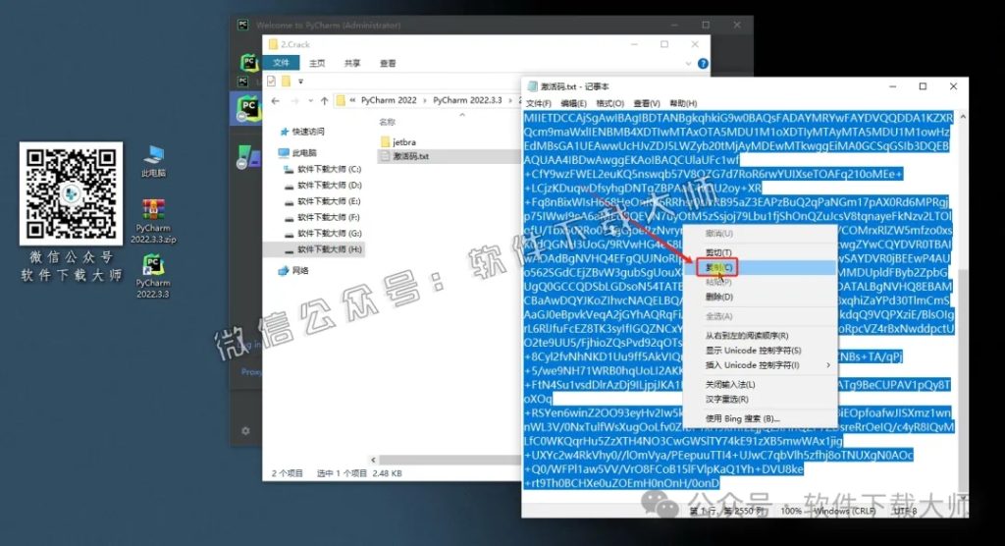Open the 插入 Unicode 控制字符 submenu arrow
This screenshot has width=1005, height=546.
[828, 365]
